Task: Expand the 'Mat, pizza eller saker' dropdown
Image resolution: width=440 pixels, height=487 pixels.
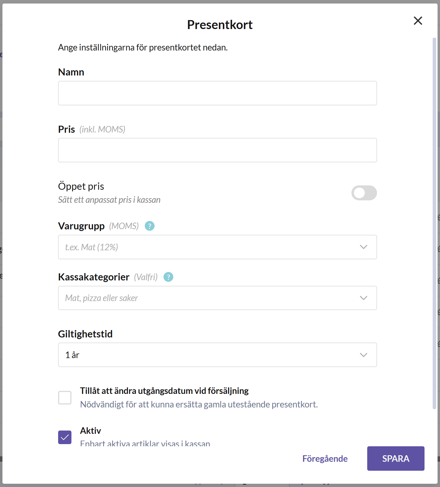Action: (x=217, y=298)
